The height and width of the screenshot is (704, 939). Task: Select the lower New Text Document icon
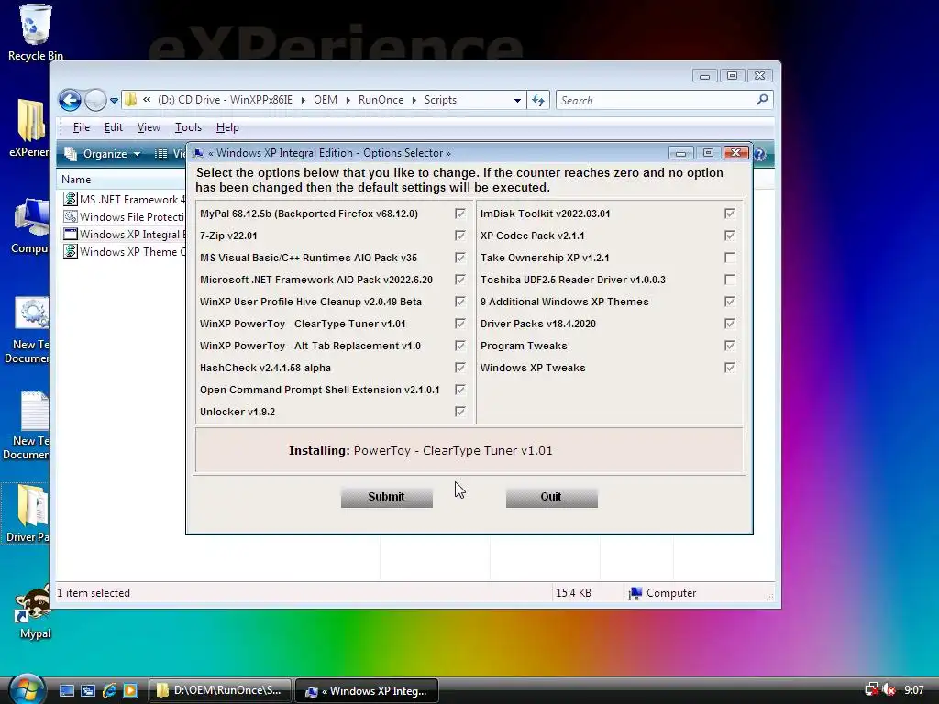pos(34,411)
